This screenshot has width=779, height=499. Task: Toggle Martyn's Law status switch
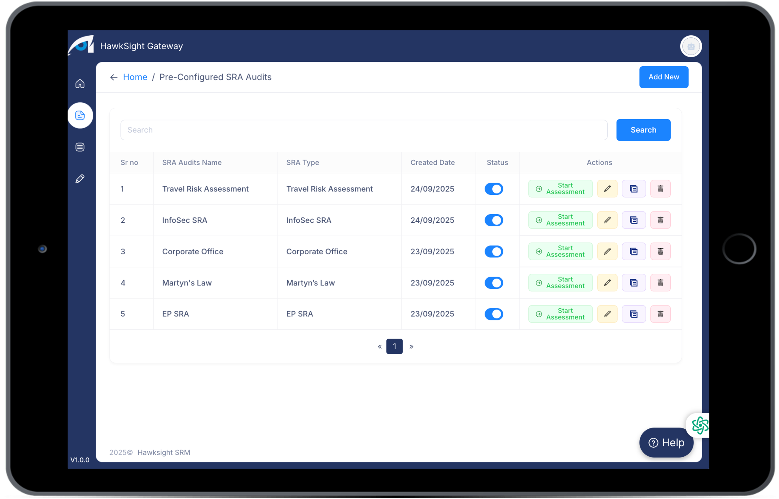494,283
